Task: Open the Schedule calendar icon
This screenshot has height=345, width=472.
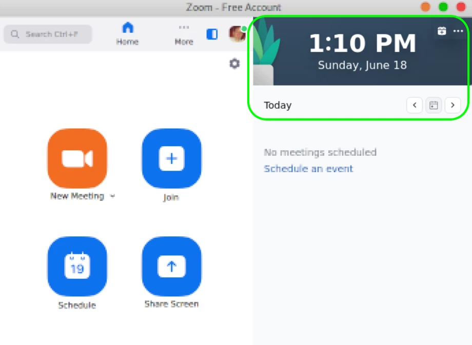Action: [x=77, y=266]
